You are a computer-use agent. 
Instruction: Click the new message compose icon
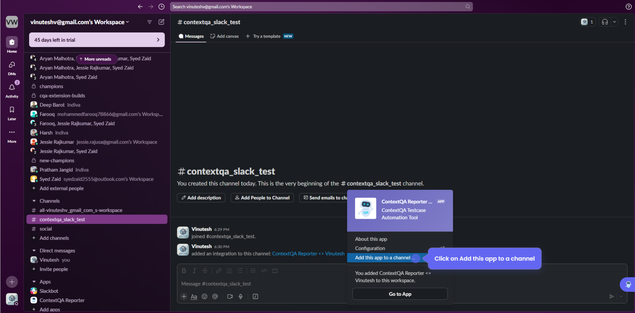(161, 22)
